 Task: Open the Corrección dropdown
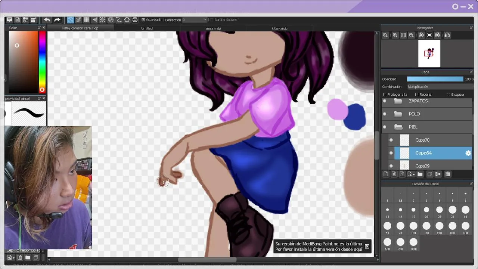tap(195, 20)
